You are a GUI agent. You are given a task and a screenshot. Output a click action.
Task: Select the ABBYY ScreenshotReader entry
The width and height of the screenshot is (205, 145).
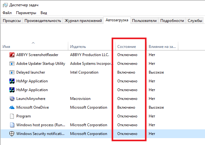tap(37, 55)
